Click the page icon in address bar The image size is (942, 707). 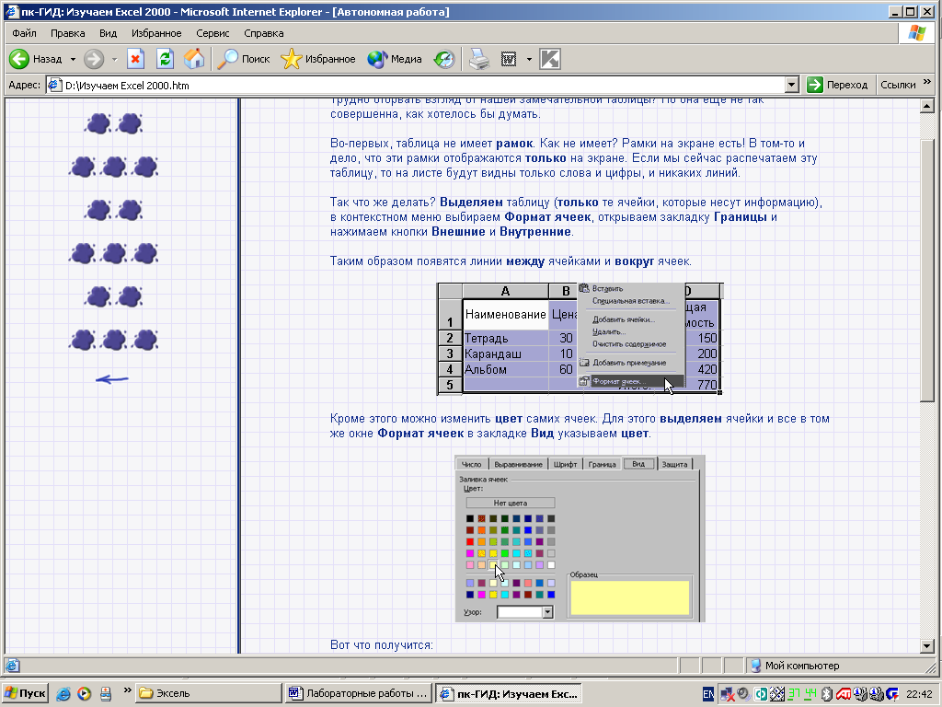[x=54, y=86]
